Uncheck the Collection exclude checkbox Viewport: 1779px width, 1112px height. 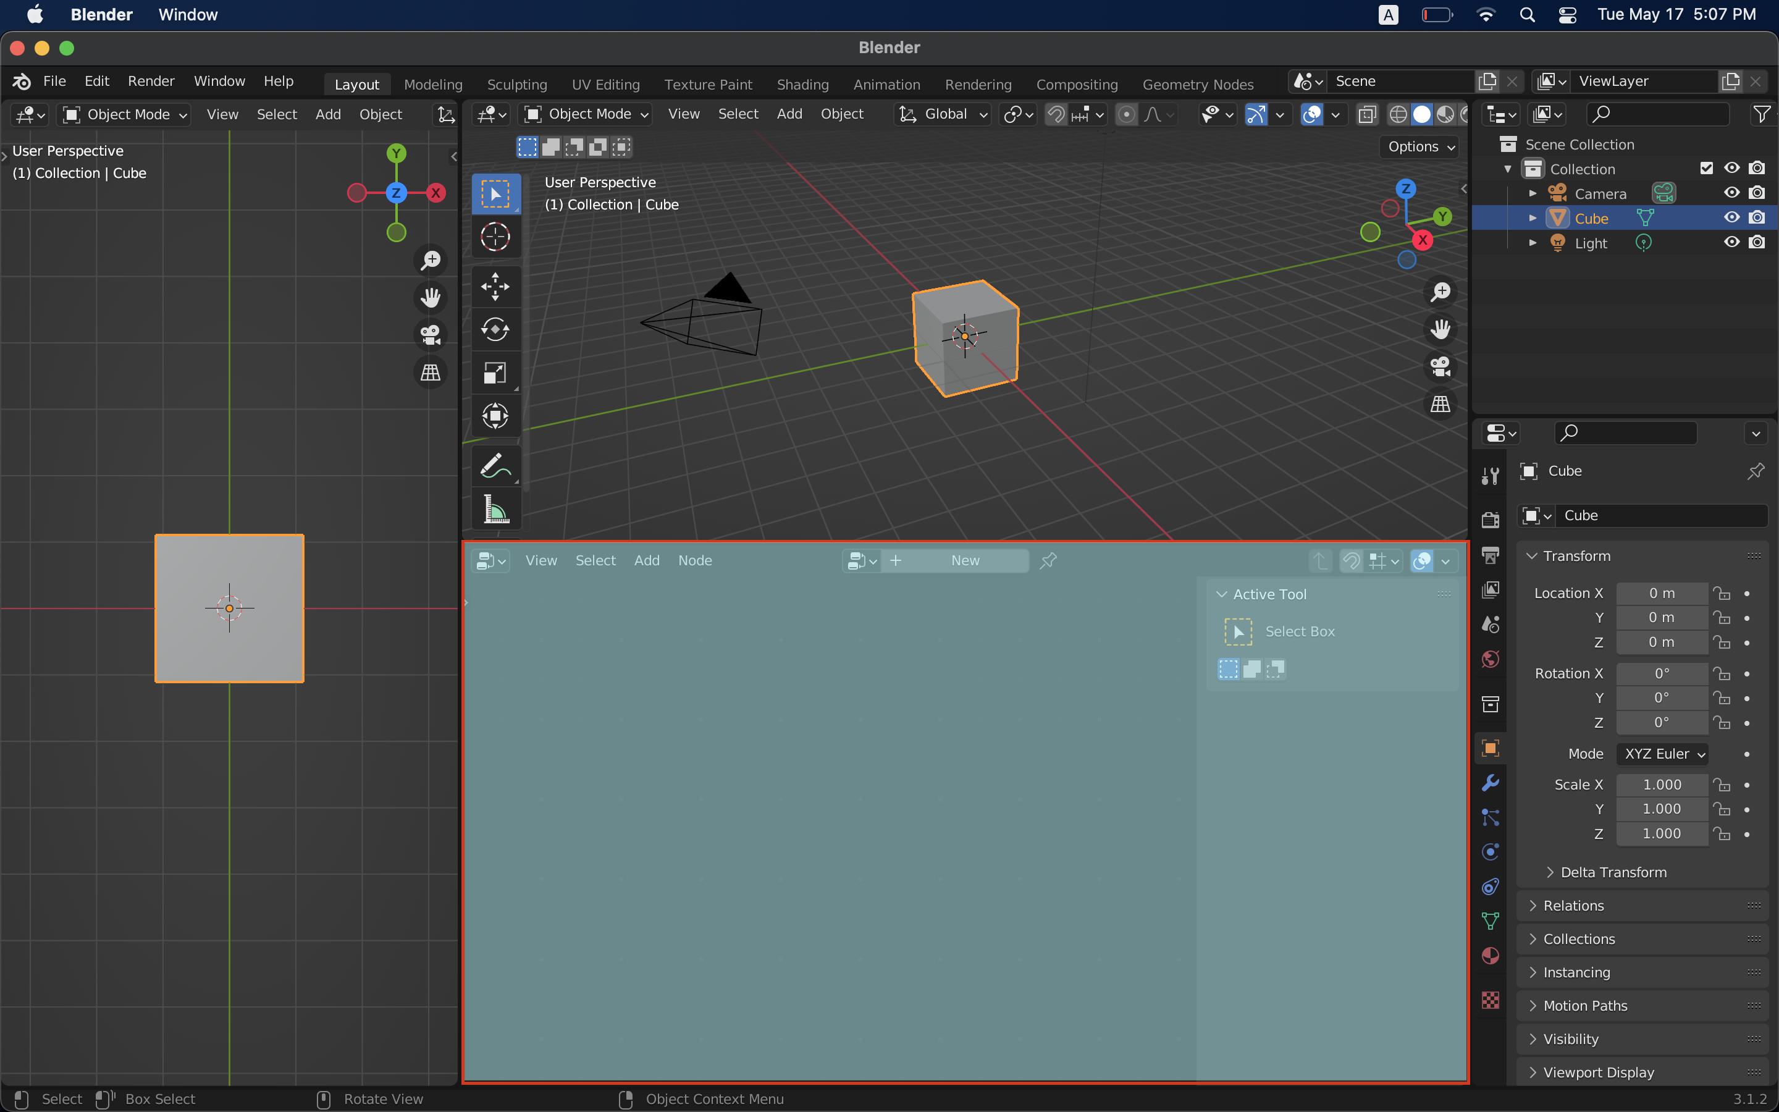[x=1706, y=169]
